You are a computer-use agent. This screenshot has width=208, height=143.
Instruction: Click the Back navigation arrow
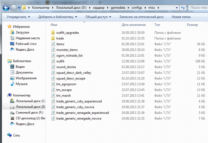click(6, 8)
